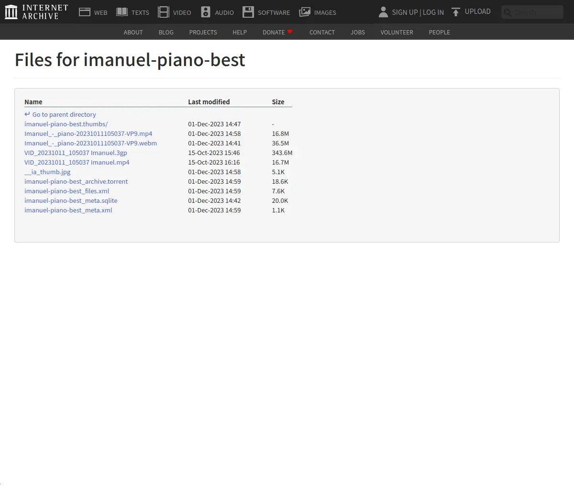
Task: Open imanuel-piano-best_meta.xml
Action: click(68, 210)
